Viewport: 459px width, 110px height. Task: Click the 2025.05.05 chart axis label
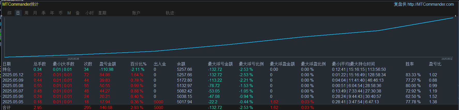pyautogui.click(x=73, y=59)
